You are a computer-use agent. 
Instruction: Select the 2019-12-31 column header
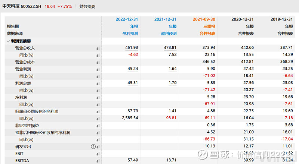(281, 19)
